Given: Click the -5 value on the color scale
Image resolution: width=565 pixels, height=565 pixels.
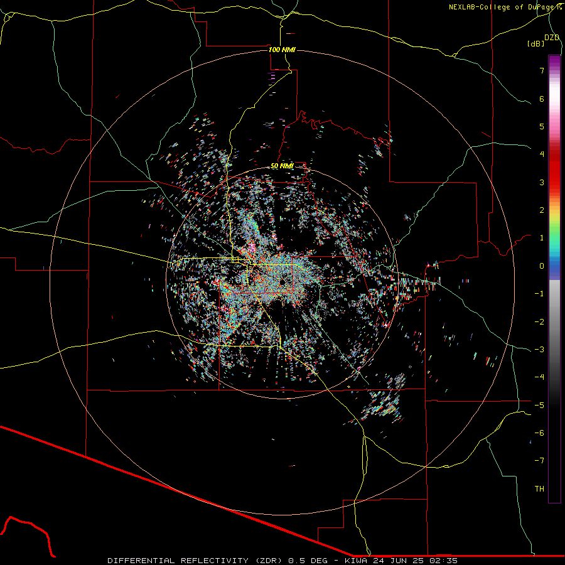Looking at the screenshot, I should [x=539, y=406].
